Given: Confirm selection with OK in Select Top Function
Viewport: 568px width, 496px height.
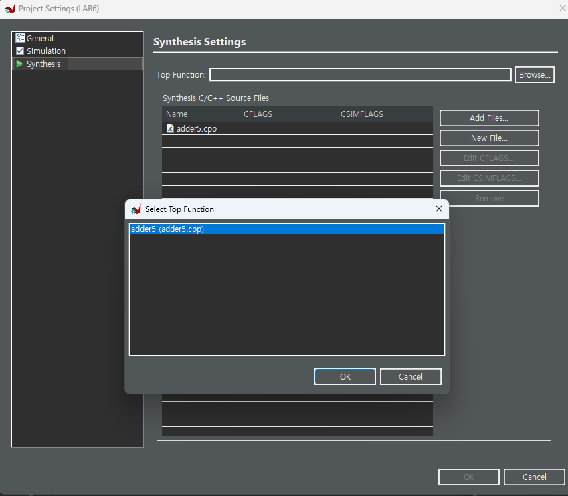Looking at the screenshot, I should [345, 376].
